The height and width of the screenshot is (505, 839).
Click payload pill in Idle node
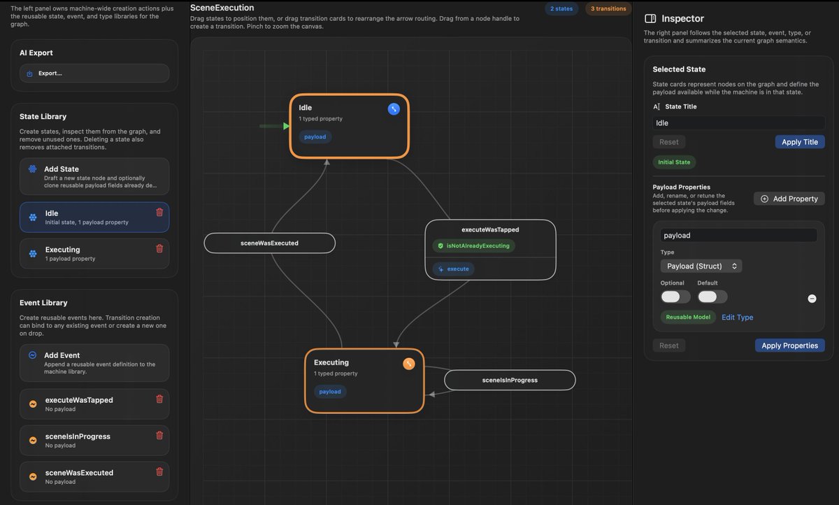pos(315,137)
